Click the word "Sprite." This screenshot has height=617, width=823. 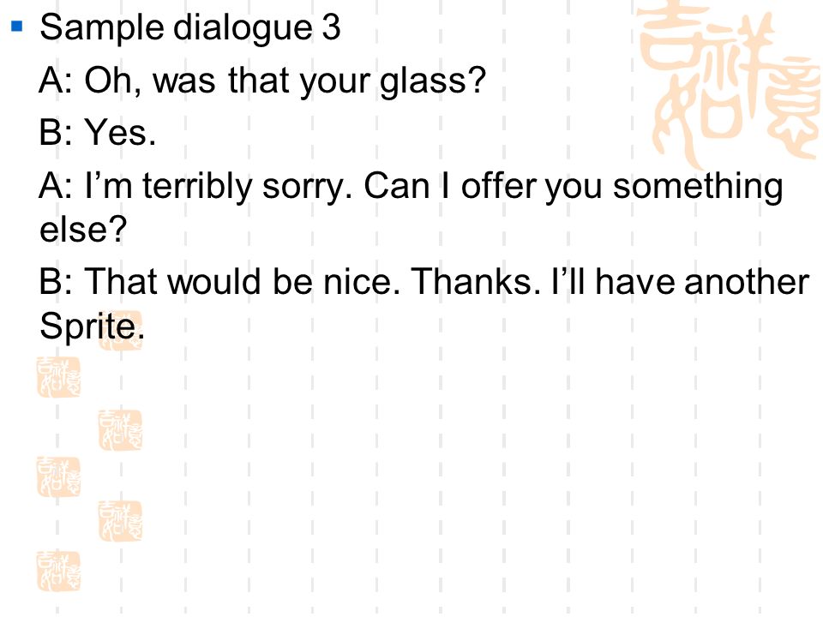92,327
